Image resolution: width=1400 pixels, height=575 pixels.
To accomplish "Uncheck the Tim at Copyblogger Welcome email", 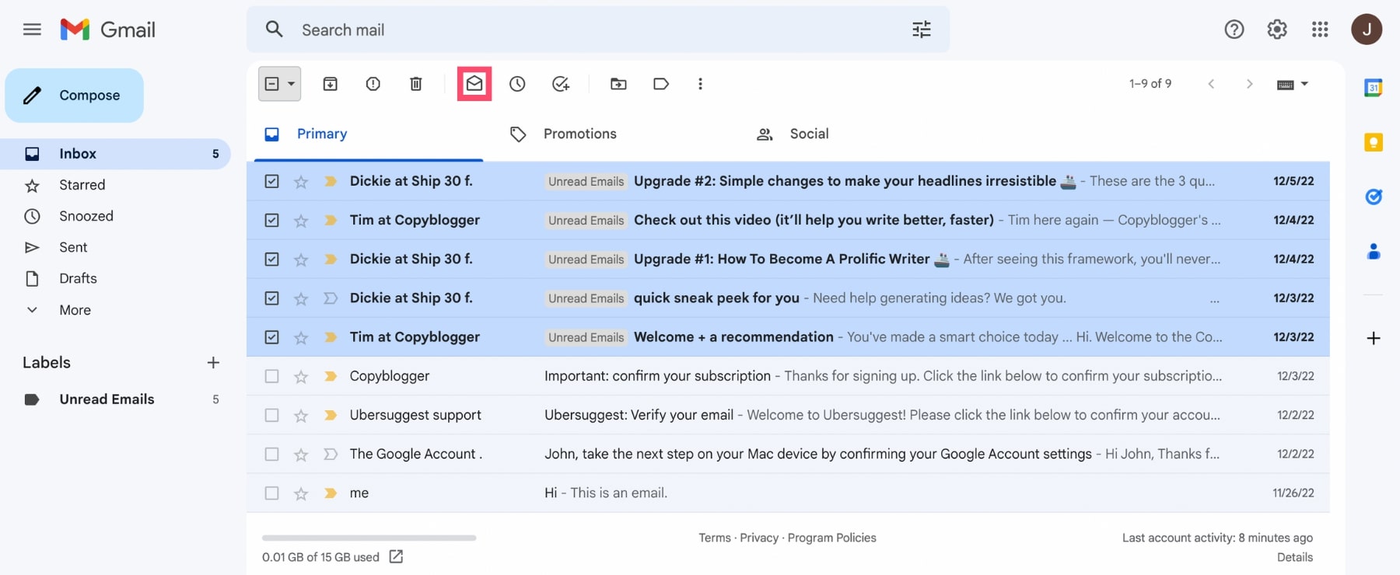I will click(271, 337).
